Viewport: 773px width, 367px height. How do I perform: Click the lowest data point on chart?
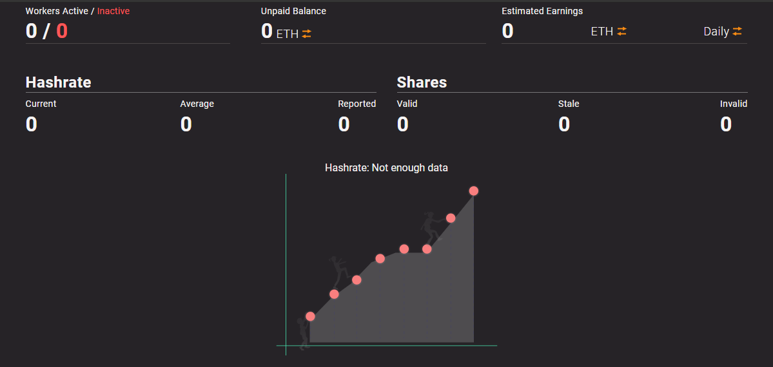(x=310, y=316)
